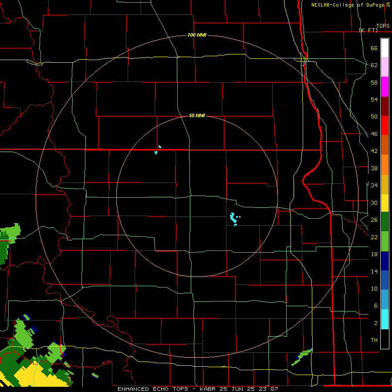
Task: Click the cyan cross-shaped echo below the state line
Action: tap(156, 152)
